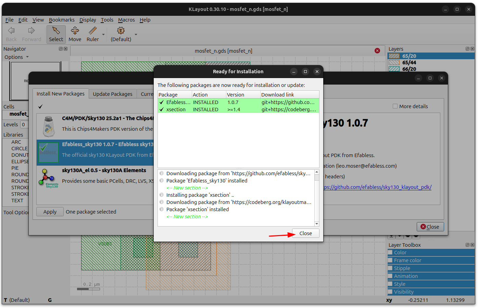The height and width of the screenshot is (308, 478).
Task: Select the sky130A_el 0.5 package entry
Action: 95,179
